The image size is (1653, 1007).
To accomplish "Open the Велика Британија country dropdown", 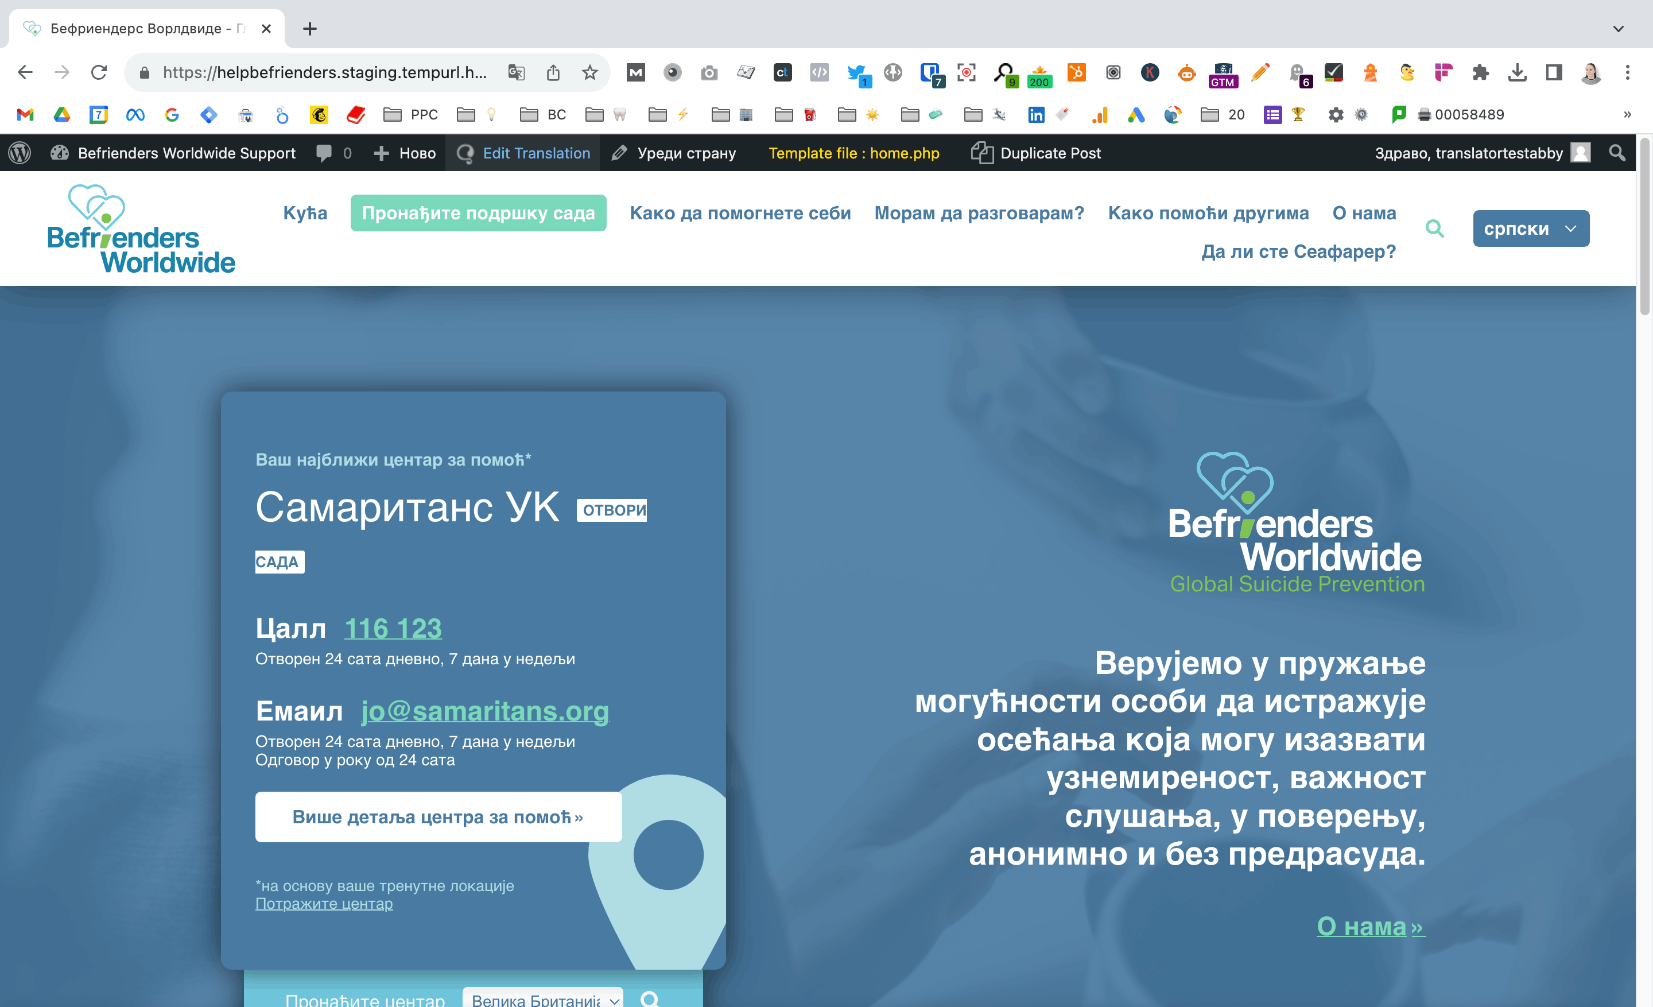I will click(x=543, y=998).
